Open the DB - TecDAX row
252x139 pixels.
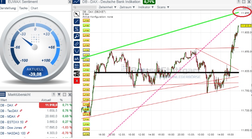[36, 111]
